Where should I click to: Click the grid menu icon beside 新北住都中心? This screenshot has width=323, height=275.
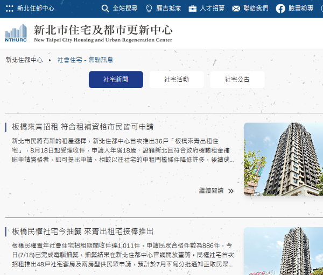9,9
